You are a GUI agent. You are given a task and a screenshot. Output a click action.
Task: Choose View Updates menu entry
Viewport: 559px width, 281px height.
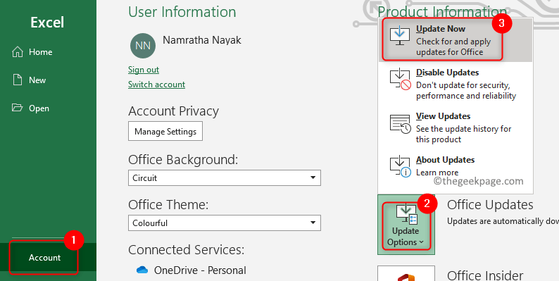(456, 127)
